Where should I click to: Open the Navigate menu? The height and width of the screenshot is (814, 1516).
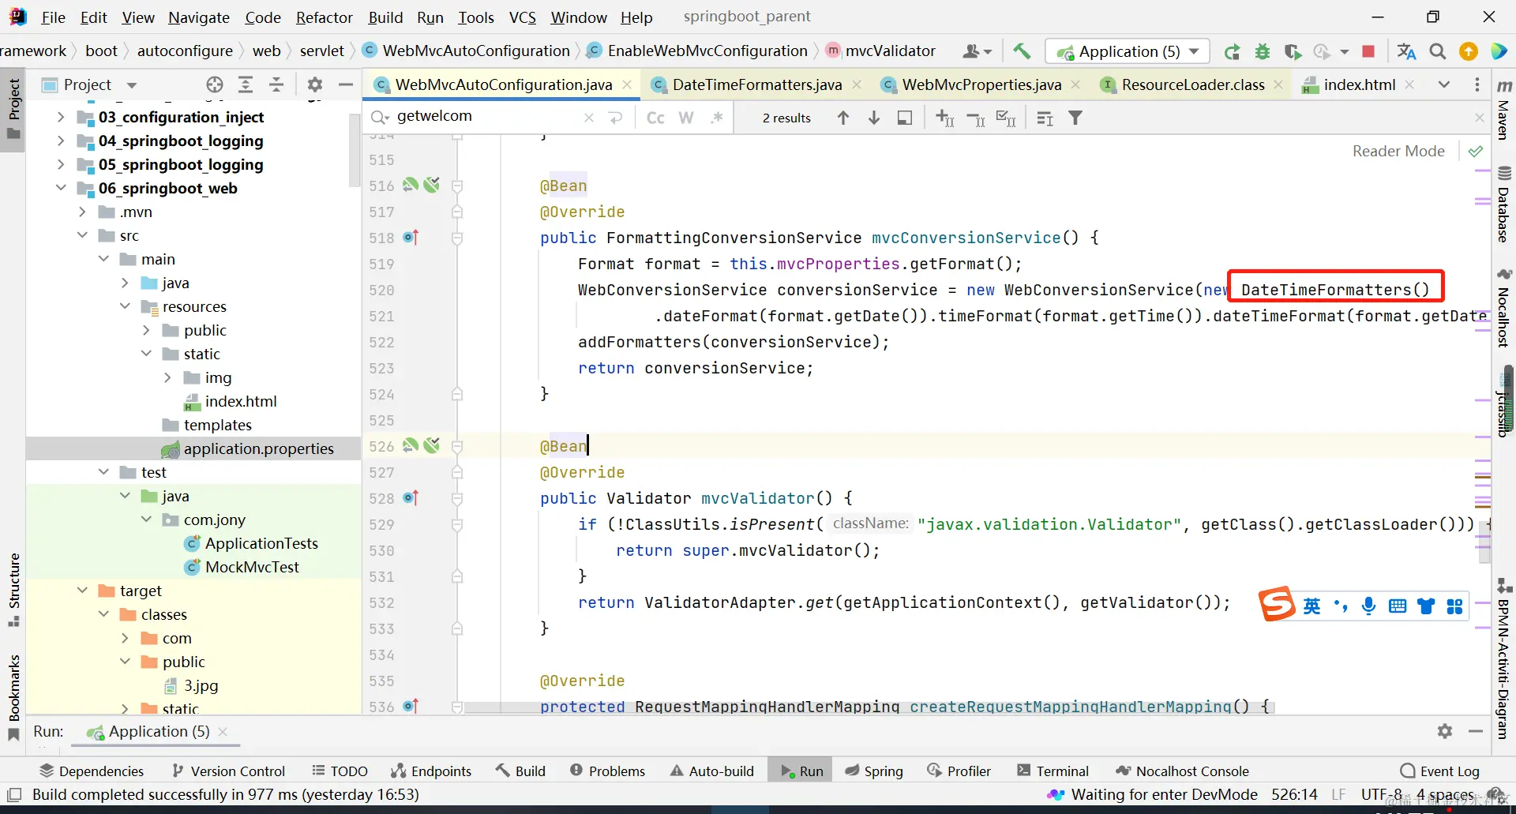point(199,17)
